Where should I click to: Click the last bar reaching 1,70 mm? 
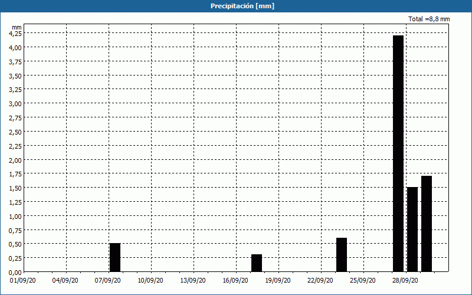(x=427, y=224)
